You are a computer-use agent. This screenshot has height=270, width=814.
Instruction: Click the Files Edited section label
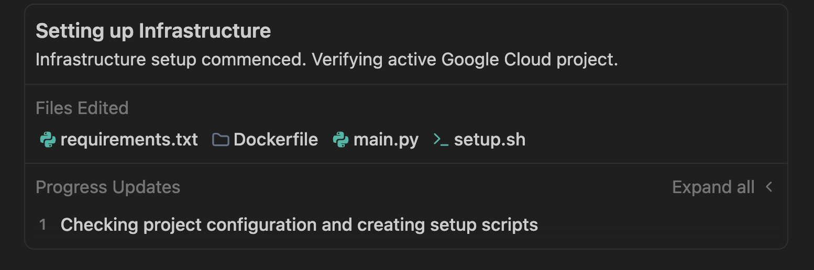click(x=82, y=108)
